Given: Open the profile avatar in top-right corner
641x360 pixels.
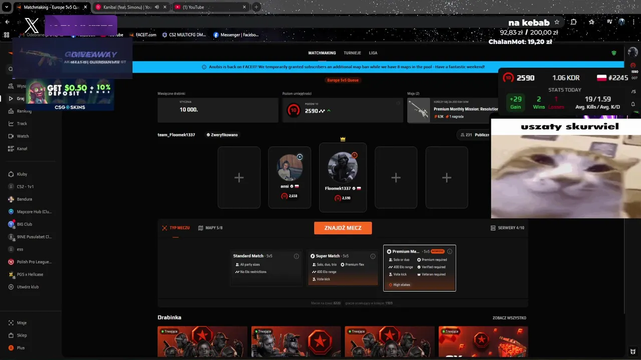Looking at the screenshot, I should point(633,52).
